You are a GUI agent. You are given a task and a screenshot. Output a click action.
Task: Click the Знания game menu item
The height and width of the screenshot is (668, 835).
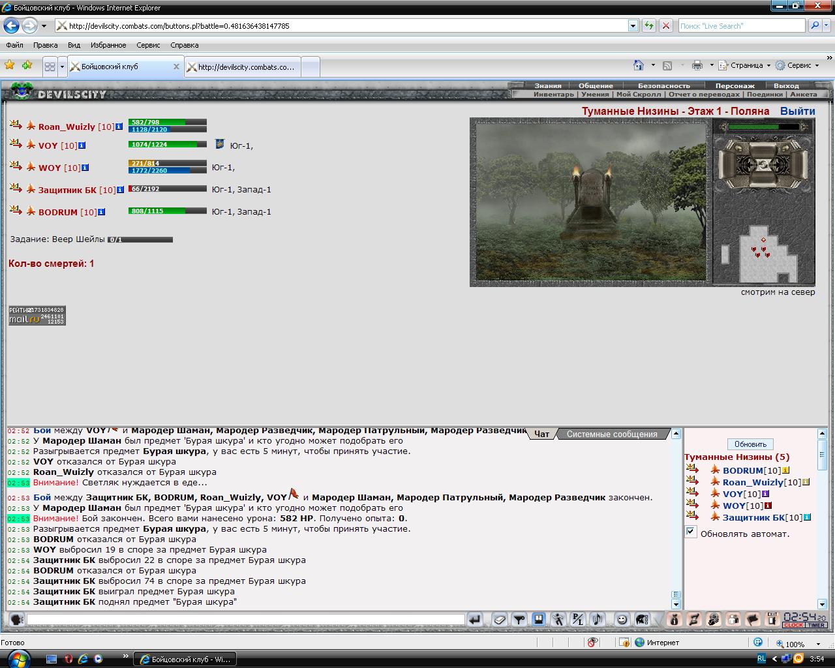pyautogui.click(x=548, y=85)
